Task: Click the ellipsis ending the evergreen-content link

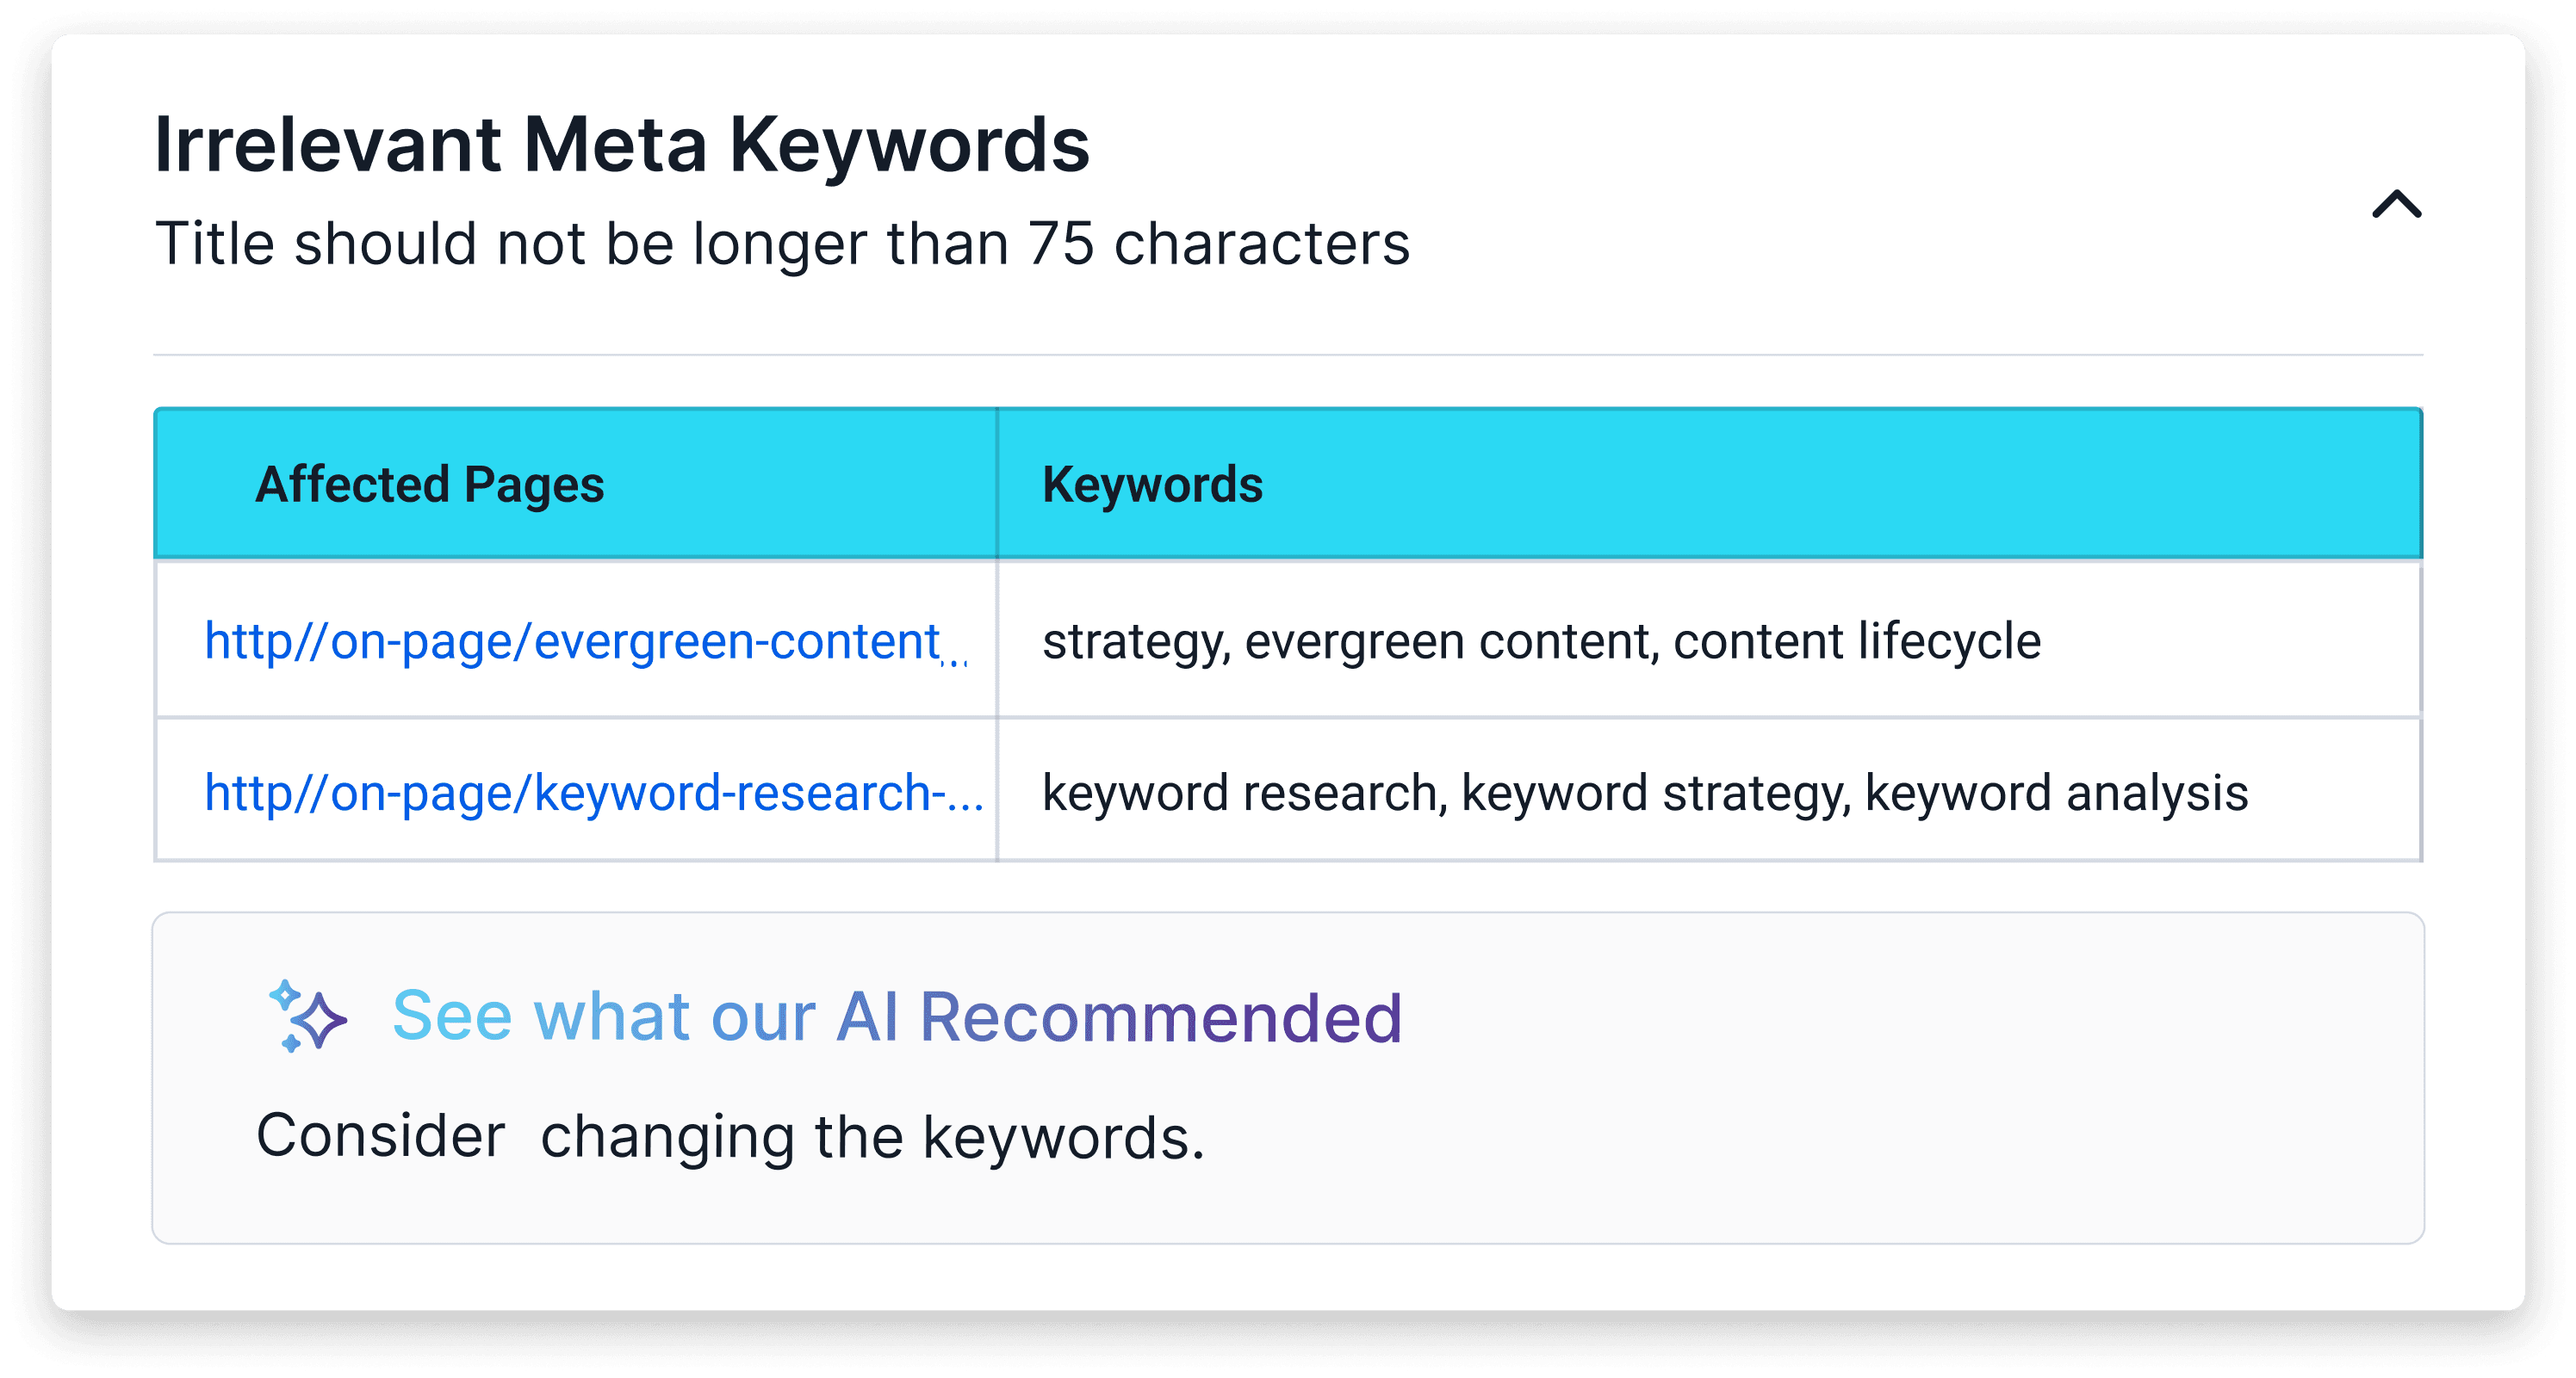Action: pos(956,659)
